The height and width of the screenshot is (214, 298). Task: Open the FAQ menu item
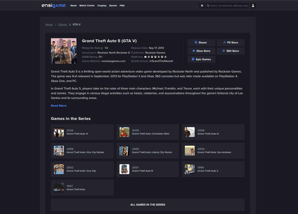tap(122, 6)
